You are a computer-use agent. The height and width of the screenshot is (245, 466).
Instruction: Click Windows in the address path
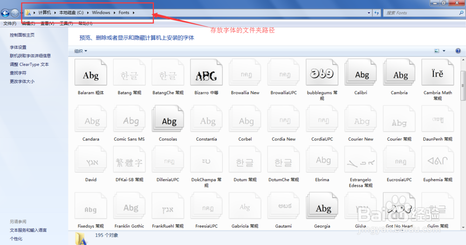[x=101, y=13]
